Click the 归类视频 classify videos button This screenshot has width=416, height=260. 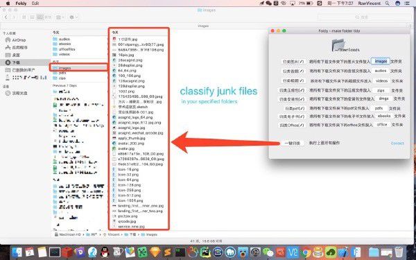[293, 80]
